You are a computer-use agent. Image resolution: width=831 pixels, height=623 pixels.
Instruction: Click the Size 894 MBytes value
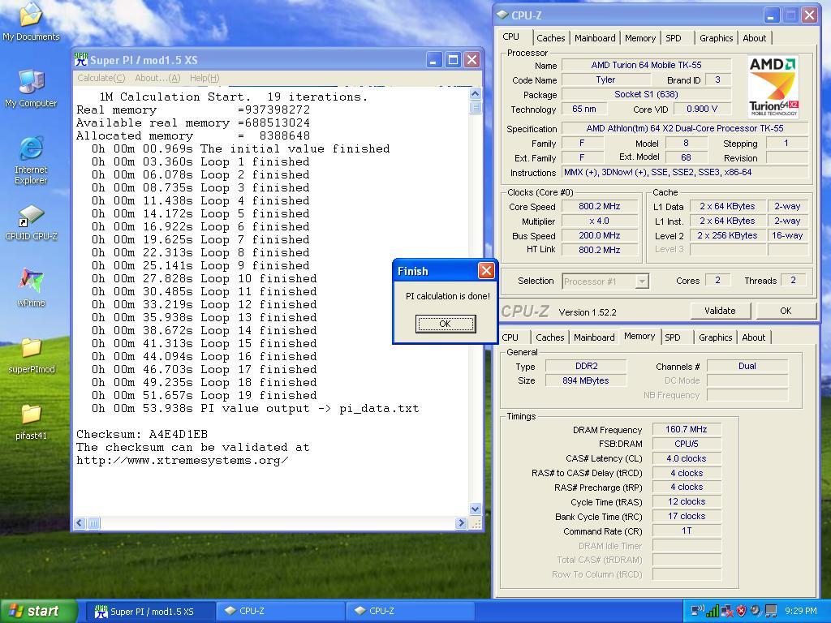click(585, 380)
